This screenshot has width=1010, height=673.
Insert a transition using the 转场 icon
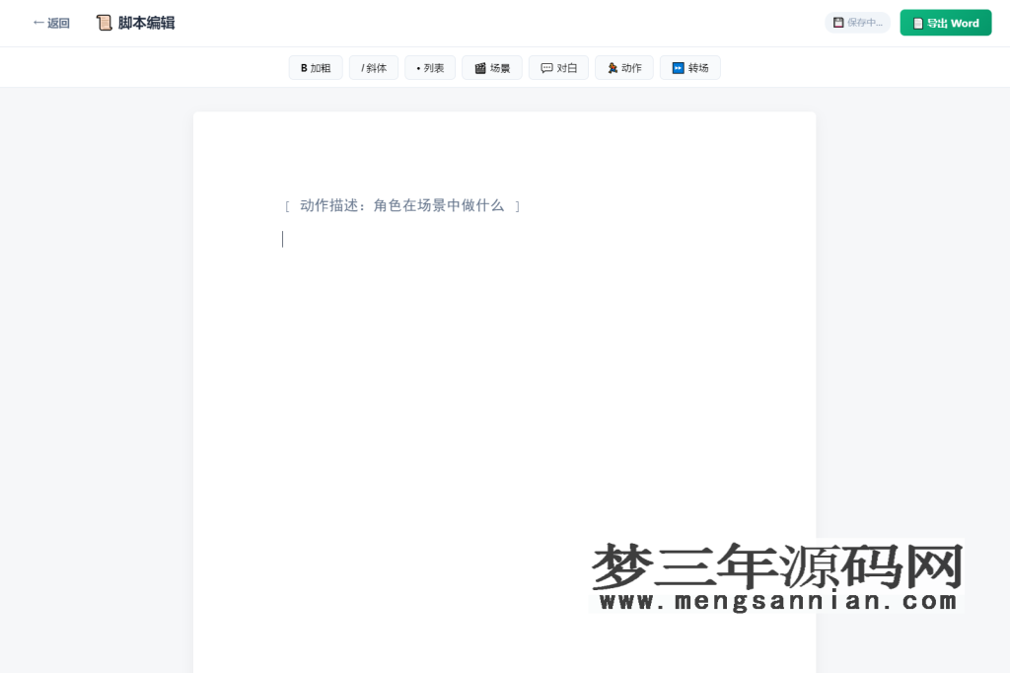coord(677,67)
